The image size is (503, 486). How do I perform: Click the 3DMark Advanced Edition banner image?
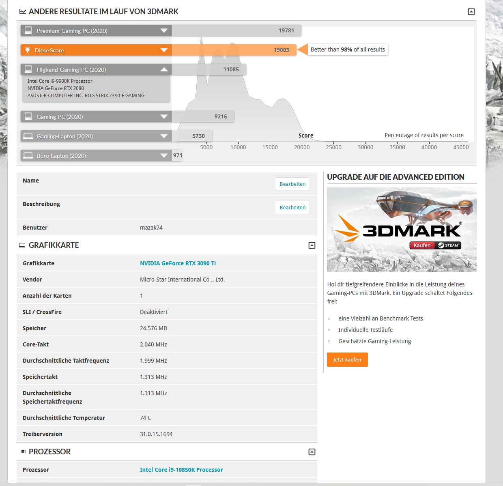tap(402, 230)
